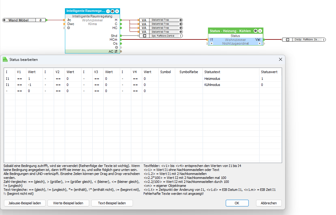Click info icon on Intelligente Raumregelung block
This screenshot has height=215, width=336.
click(x=117, y=11)
